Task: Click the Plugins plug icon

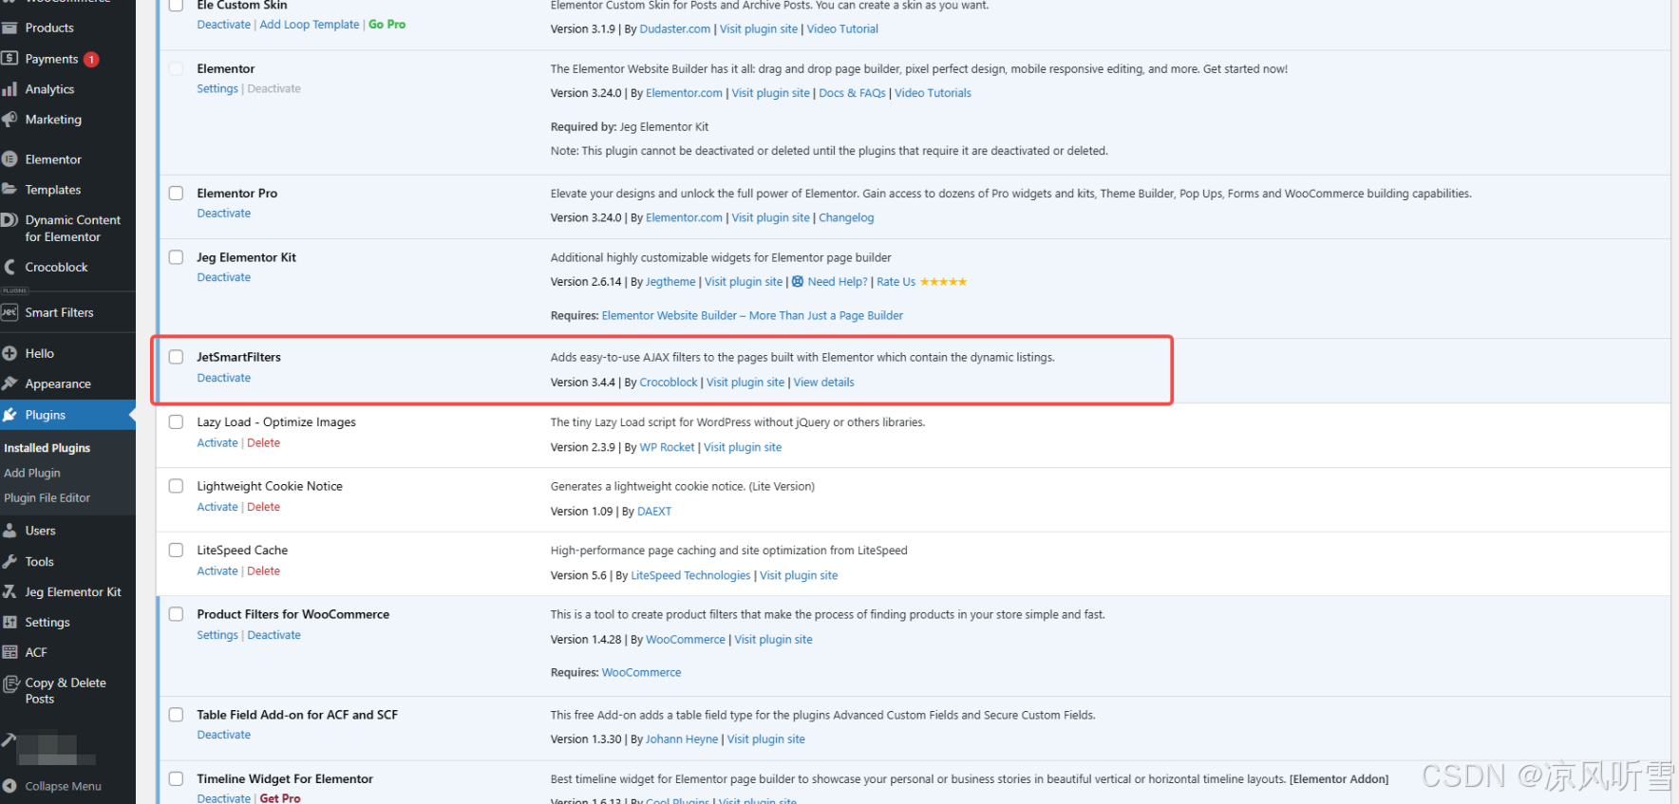Action: [9, 415]
